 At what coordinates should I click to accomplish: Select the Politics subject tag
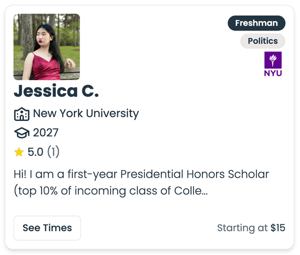(x=262, y=41)
